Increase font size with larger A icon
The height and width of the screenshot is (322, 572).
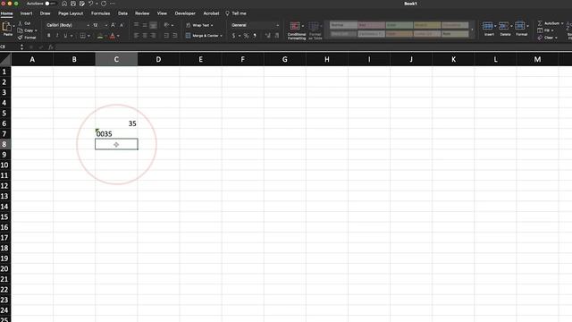(x=114, y=25)
